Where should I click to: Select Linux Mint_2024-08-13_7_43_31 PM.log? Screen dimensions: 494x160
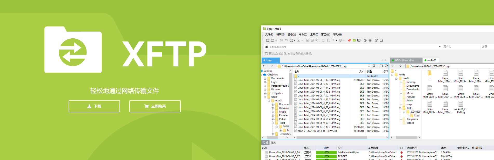pyautogui.click(x=319, y=127)
